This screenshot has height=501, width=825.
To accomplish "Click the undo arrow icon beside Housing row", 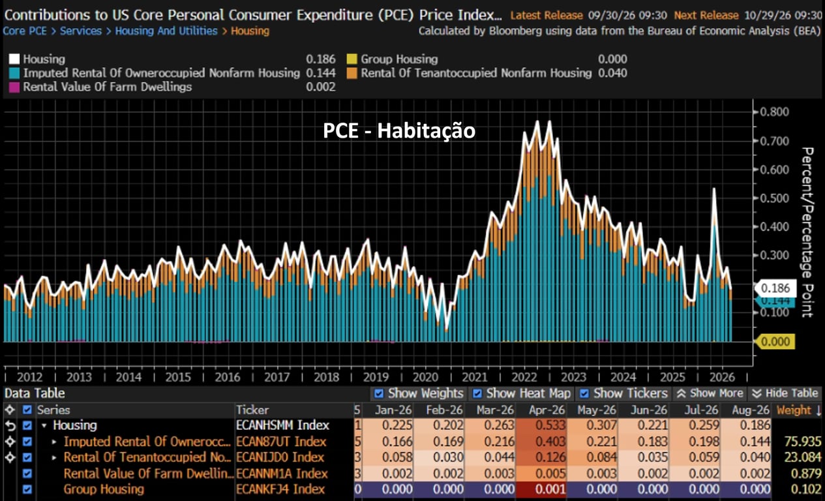I will point(9,426).
